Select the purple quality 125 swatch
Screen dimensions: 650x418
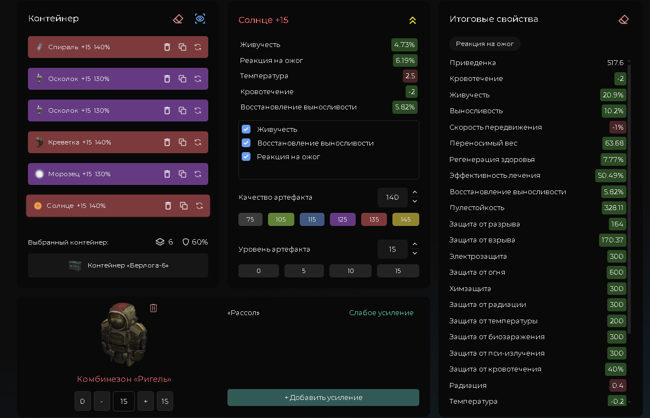coord(343,219)
